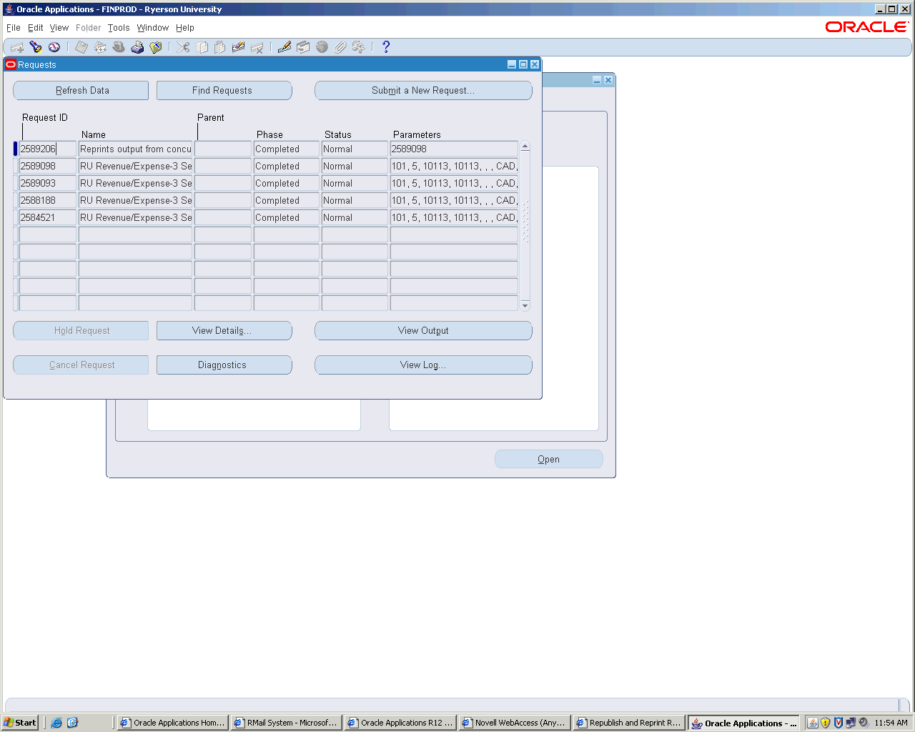Screen dimensions: 915x732
Task: Open the Tools menu
Action: point(119,28)
